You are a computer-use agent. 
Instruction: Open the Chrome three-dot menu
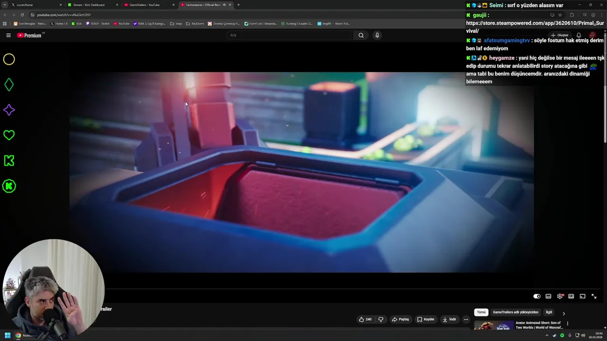(602, 15)
